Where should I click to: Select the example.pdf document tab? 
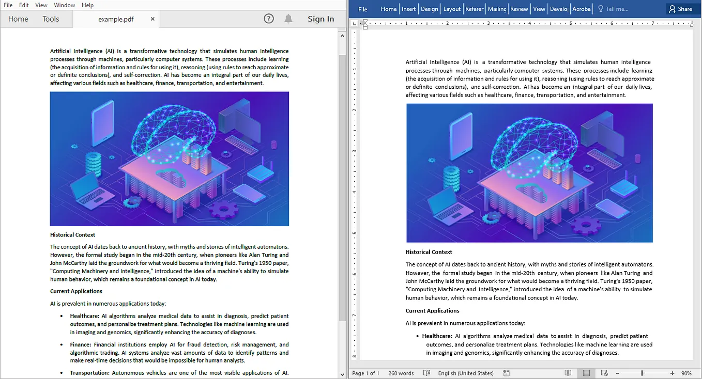(115, 19)
